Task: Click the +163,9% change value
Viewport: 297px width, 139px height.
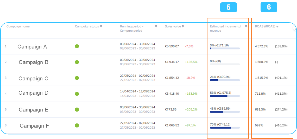Action: 191,94
